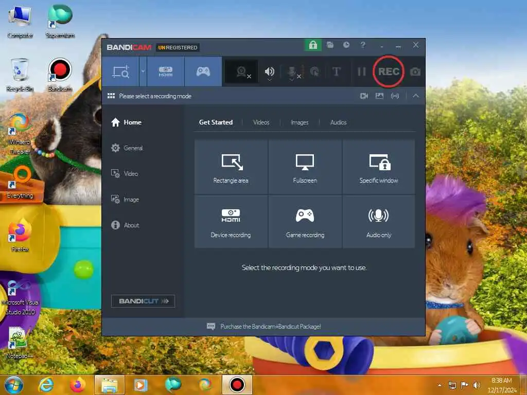Choose Rectangle area recording mode

(231, 167)
